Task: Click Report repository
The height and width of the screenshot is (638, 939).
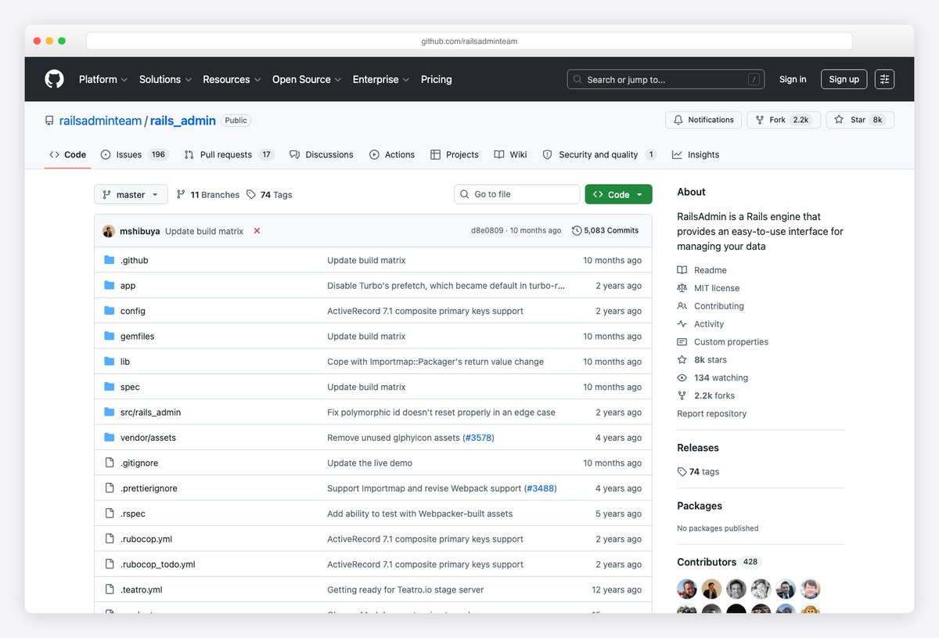Action: click(x=711, y=413)
